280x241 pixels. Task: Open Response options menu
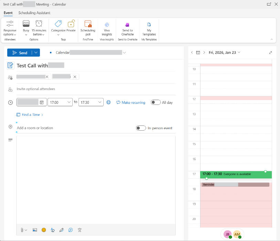[10, 28]
